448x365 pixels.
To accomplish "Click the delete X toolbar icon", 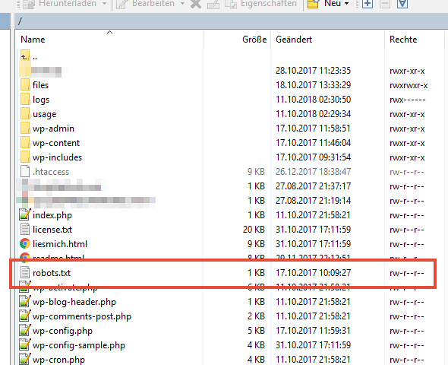I will click(x=196, y=4).
